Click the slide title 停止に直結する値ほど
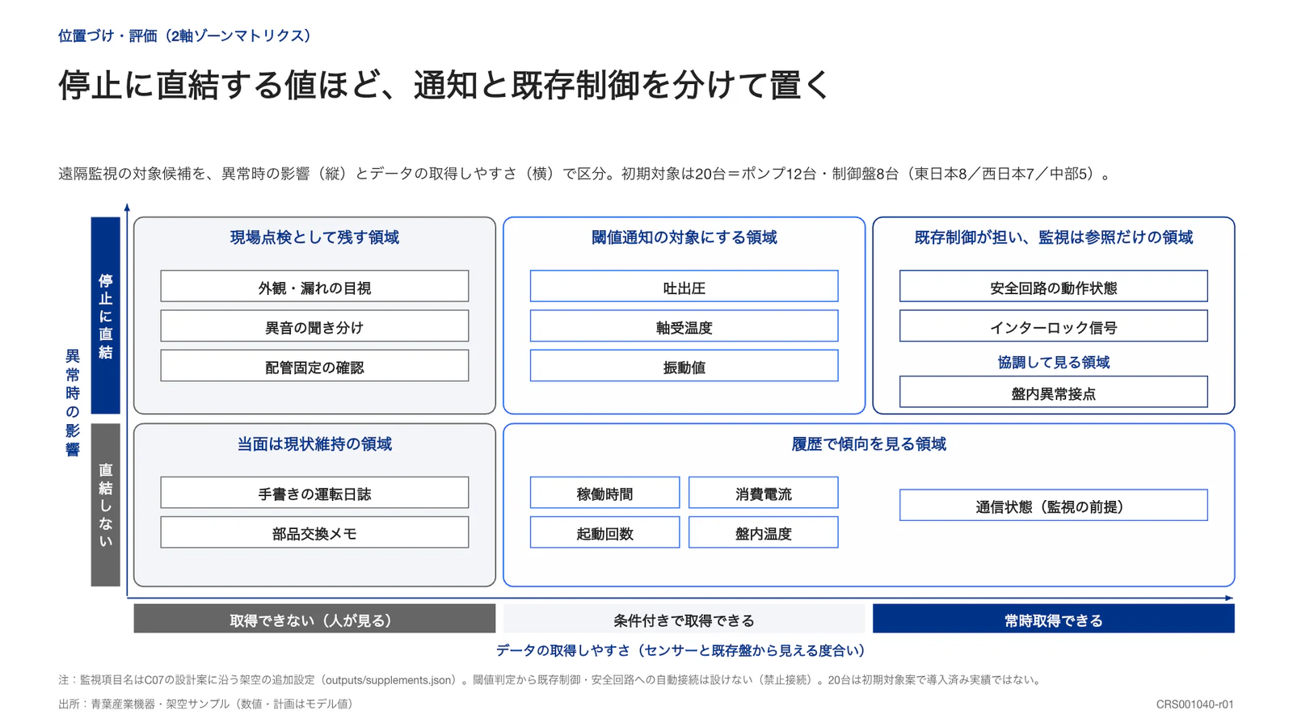Viewport: 1293px width, 727px height. pos(444,85)
